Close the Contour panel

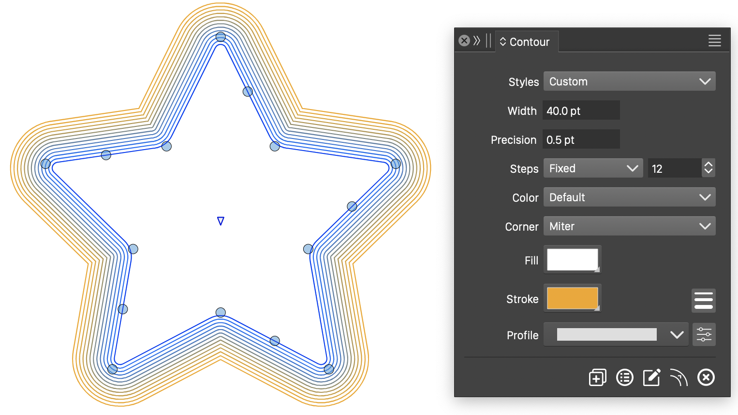pos(464,41)
